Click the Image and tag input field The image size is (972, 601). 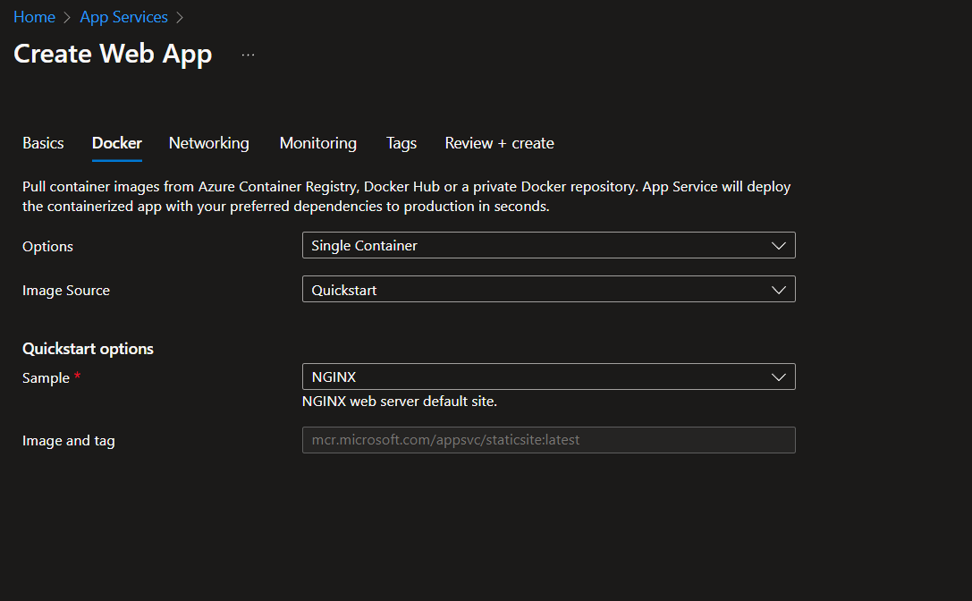tap(549, 440)
